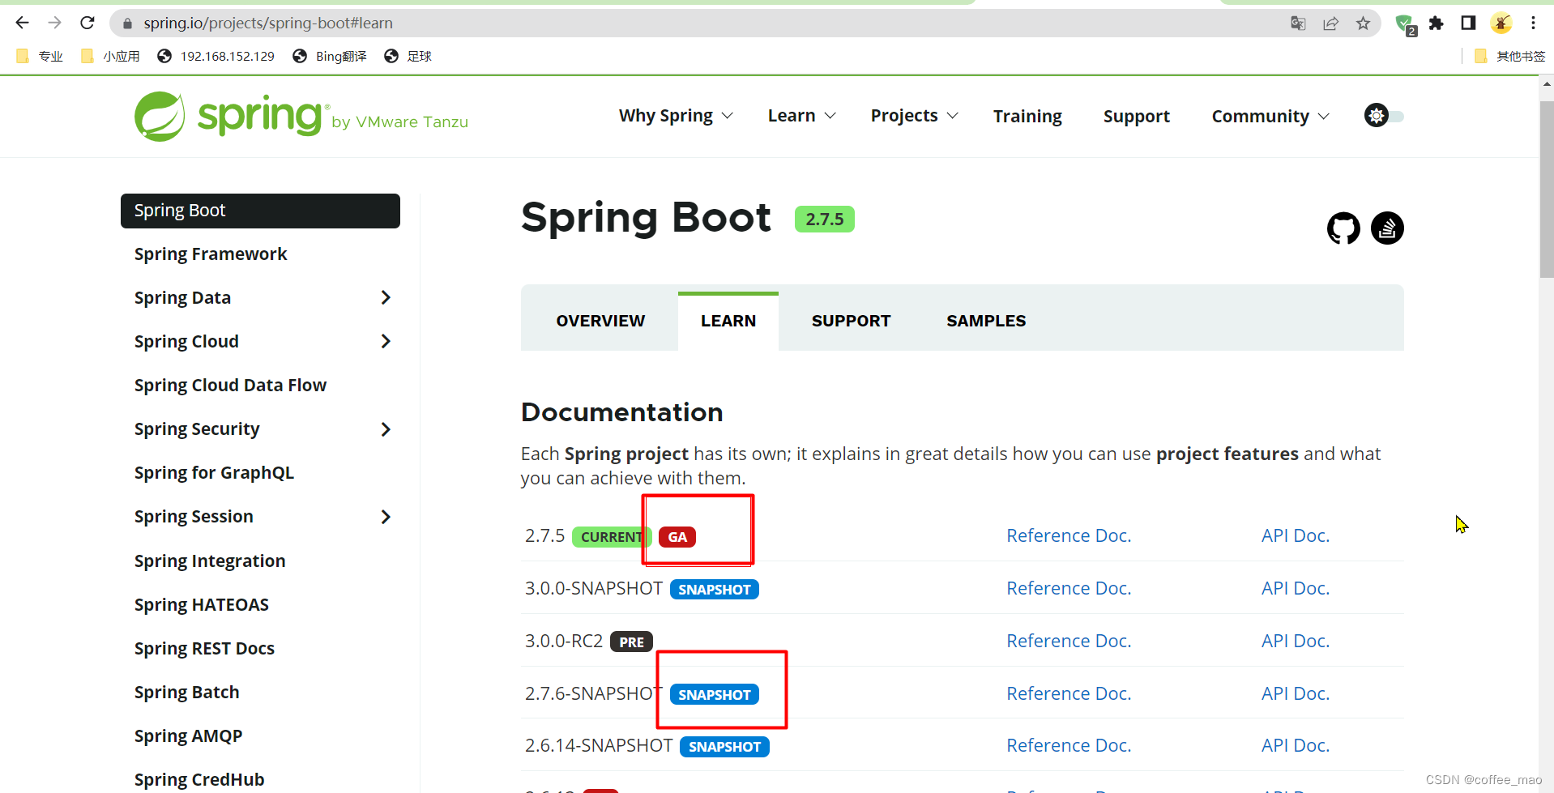Open the Bing翻译 bookmark

click(330, 56)
